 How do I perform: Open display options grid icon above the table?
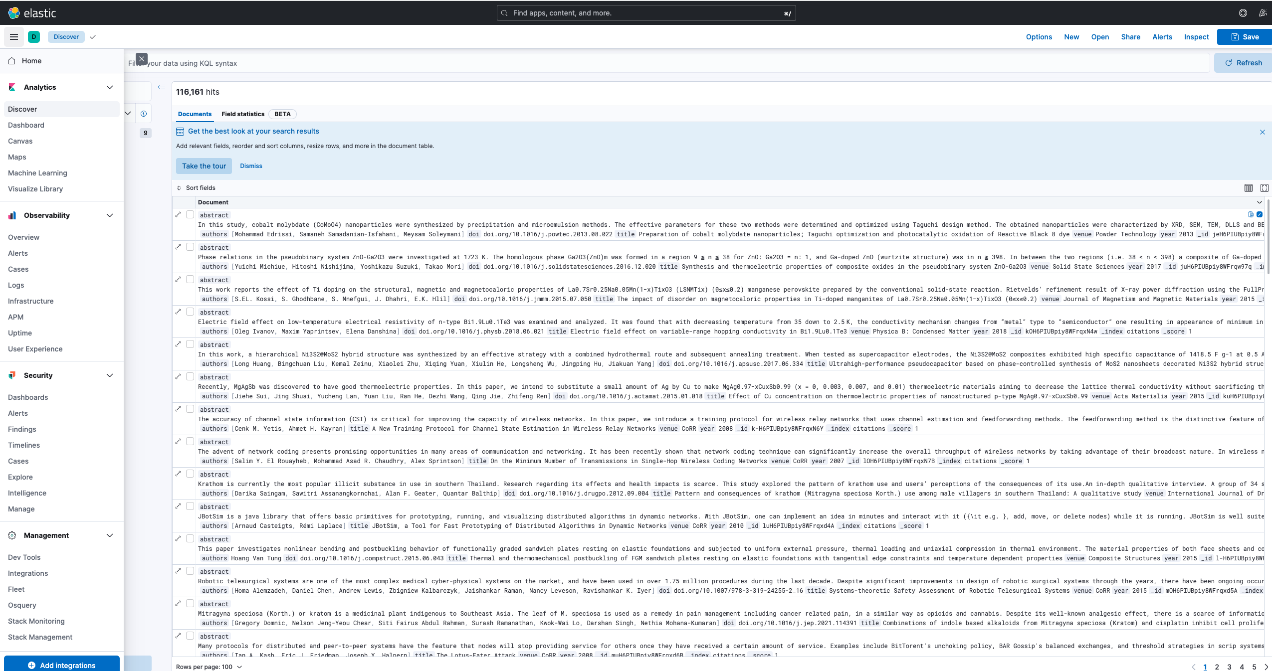click(x=1248, y=188)
